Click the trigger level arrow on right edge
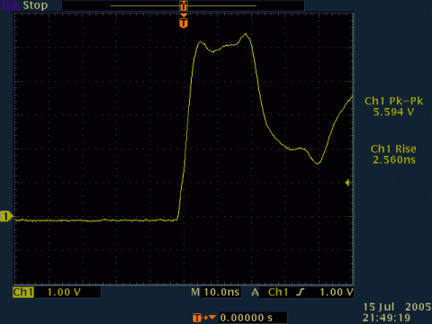 coord(348,183)
